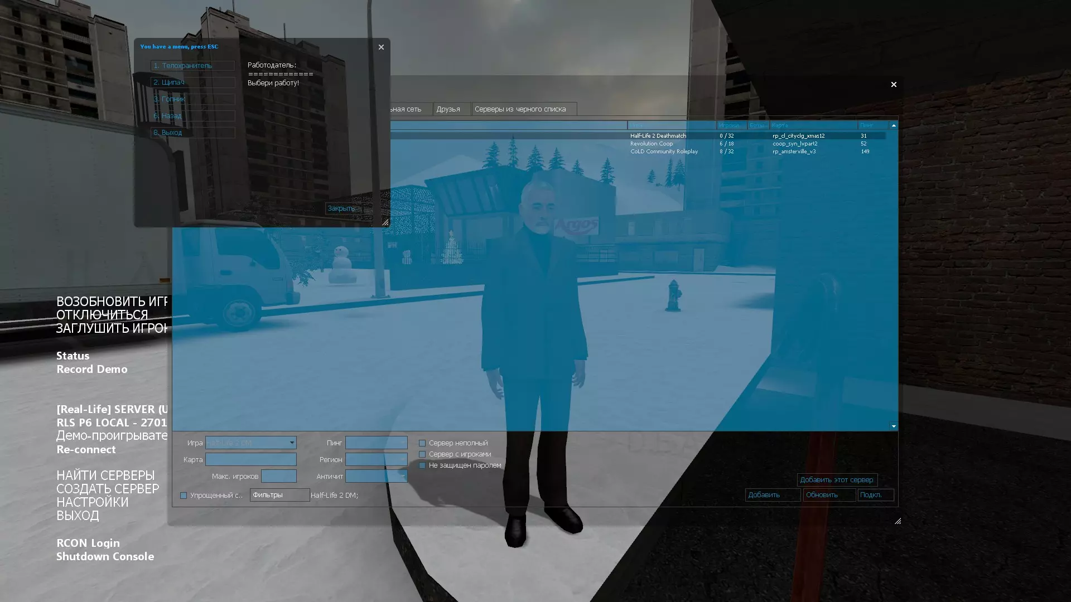The height and width of the screenshot is (602, 1071).
Task: Open the Игра dropdown arrow
Action: (291, 443)
